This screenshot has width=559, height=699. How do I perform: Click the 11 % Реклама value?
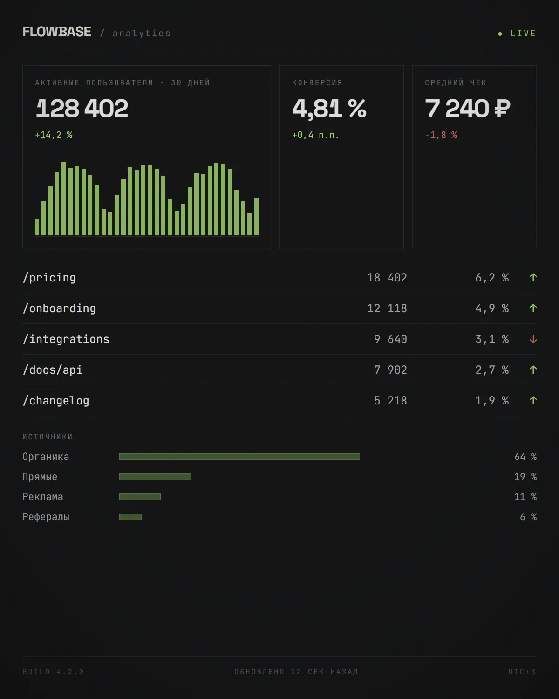[525, 497]
